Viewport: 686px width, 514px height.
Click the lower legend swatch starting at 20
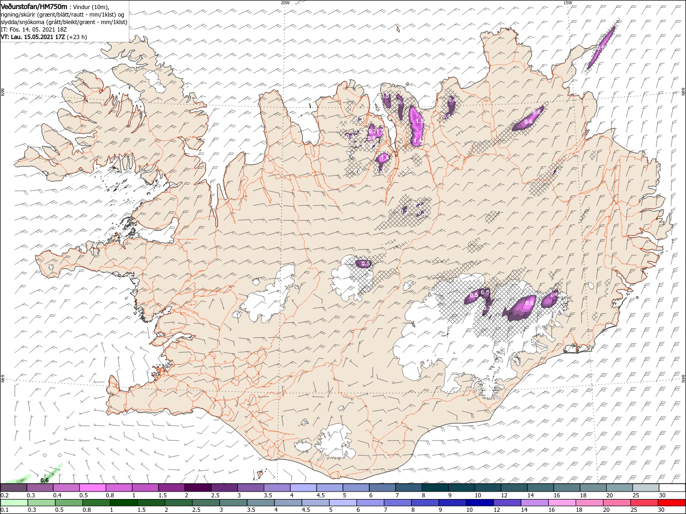click(616, 503)
